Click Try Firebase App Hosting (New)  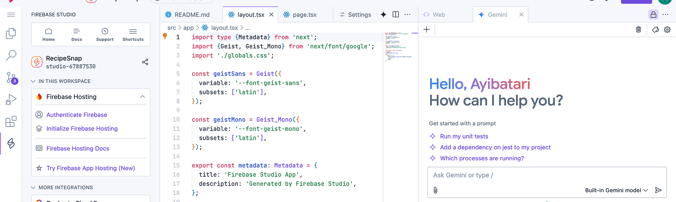click(x=90, y=168)
